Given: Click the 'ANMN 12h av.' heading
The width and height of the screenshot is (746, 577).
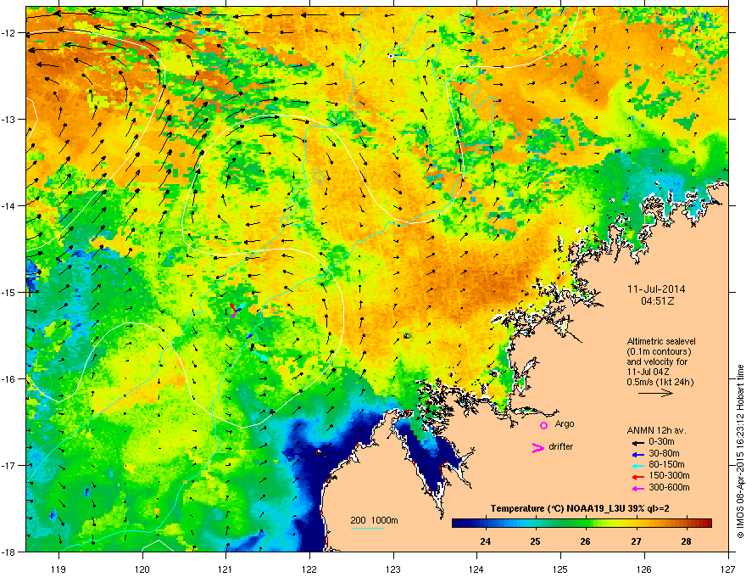Looking at the screenshot, I should (x=656, y=430).
